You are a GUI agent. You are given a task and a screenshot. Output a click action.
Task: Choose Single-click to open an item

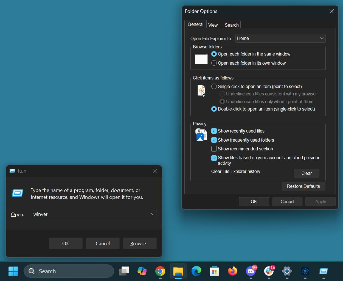tap(214, 86)
